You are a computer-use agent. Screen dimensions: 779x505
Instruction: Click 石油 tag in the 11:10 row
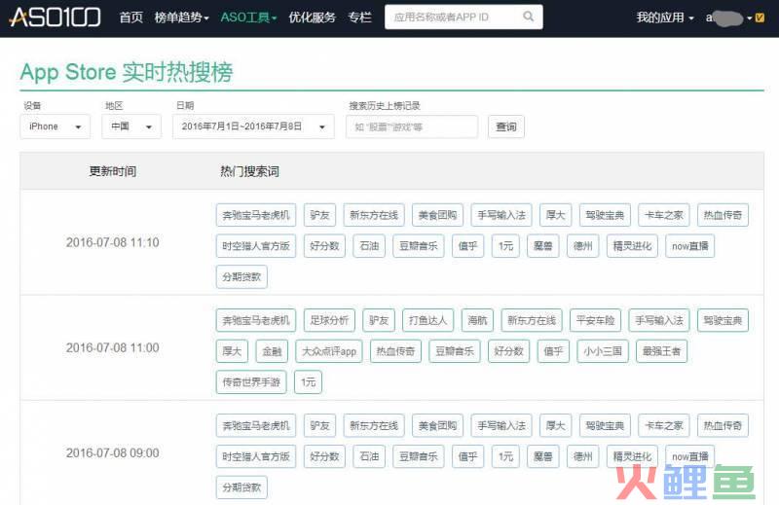[369, 246]
